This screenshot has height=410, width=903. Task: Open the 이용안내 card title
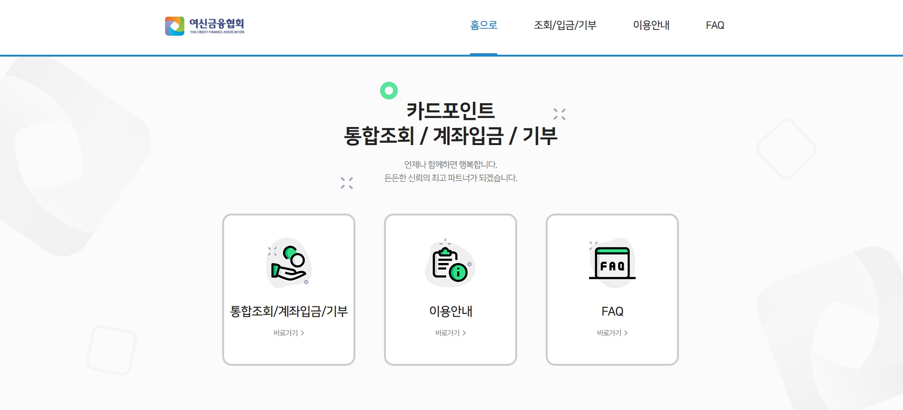pos(451,311)
